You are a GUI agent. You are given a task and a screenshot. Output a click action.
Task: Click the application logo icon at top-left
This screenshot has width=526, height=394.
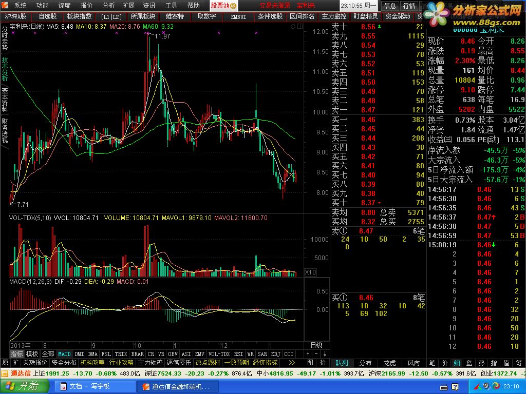click(x=5, y=5)
